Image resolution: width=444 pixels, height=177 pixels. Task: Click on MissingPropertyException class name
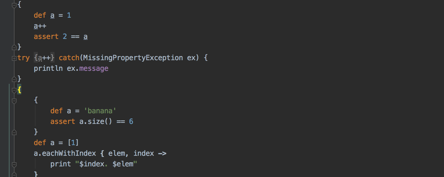pos(133,58)
